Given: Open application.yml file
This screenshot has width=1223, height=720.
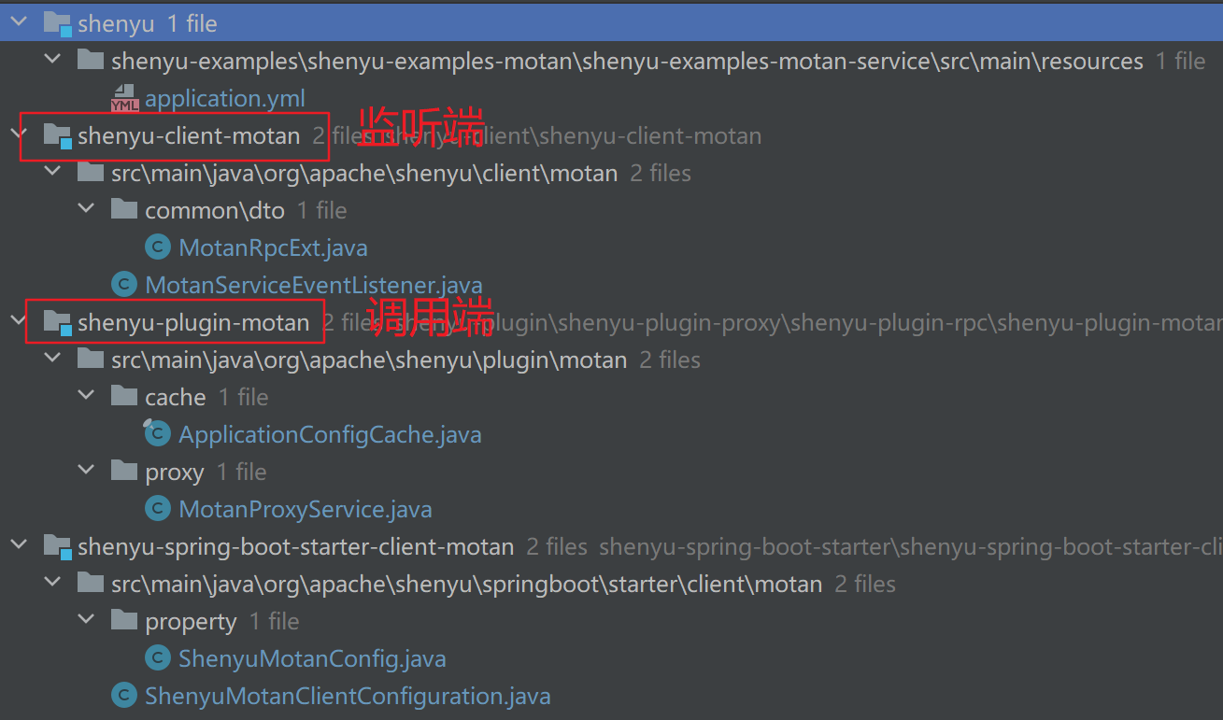Looking at the screenshot, I should click(225, 98).
